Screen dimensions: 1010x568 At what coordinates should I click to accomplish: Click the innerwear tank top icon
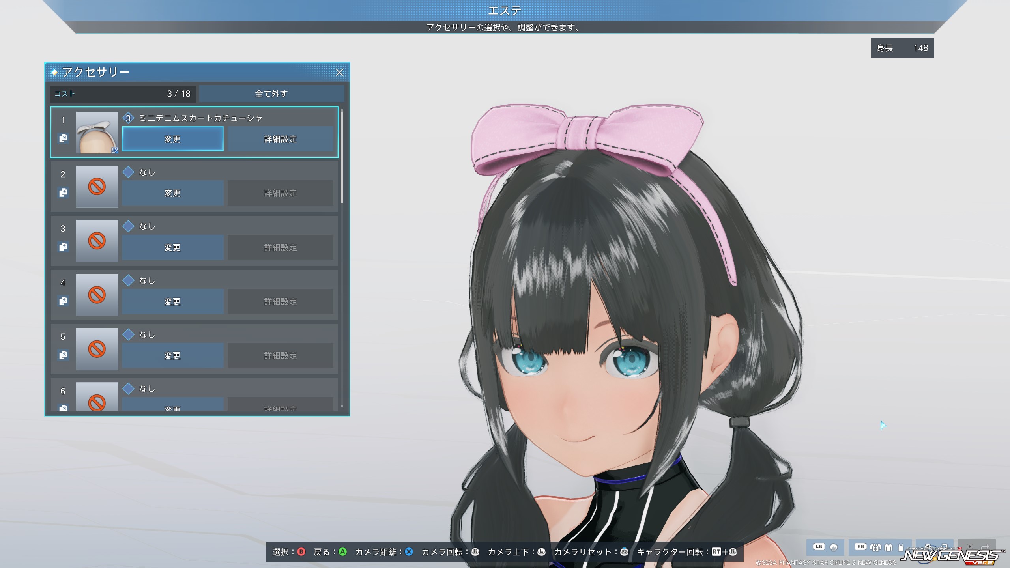pos(901,547)
